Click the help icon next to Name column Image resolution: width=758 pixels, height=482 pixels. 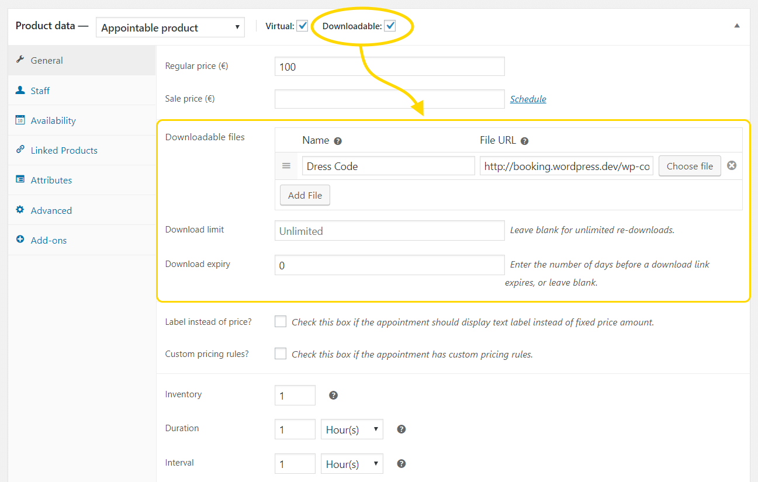pos(338,141)
